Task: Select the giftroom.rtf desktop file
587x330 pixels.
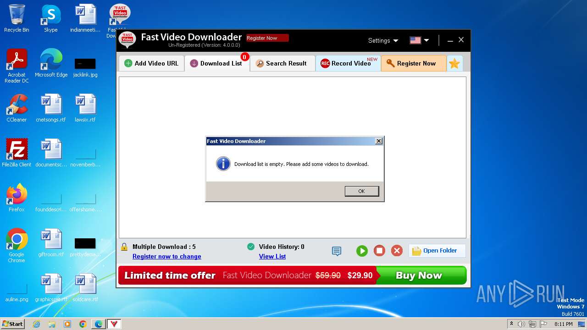Action: (x=51, y=243)
